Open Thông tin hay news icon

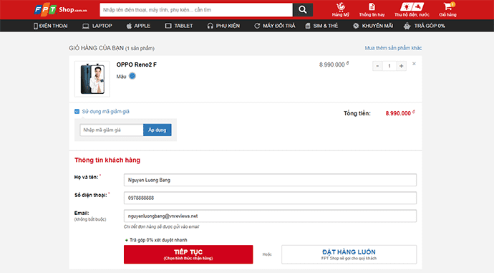pos(372,10)
